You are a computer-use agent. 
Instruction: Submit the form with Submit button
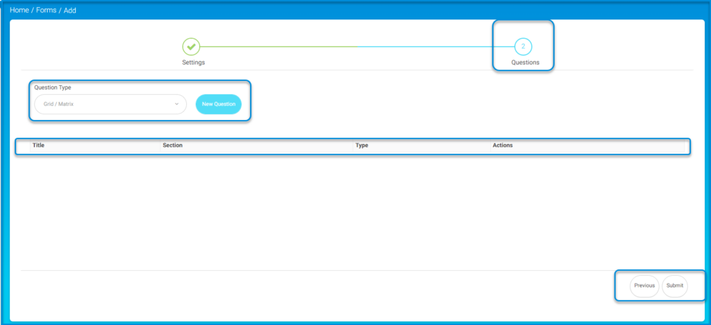pos(675,286)
